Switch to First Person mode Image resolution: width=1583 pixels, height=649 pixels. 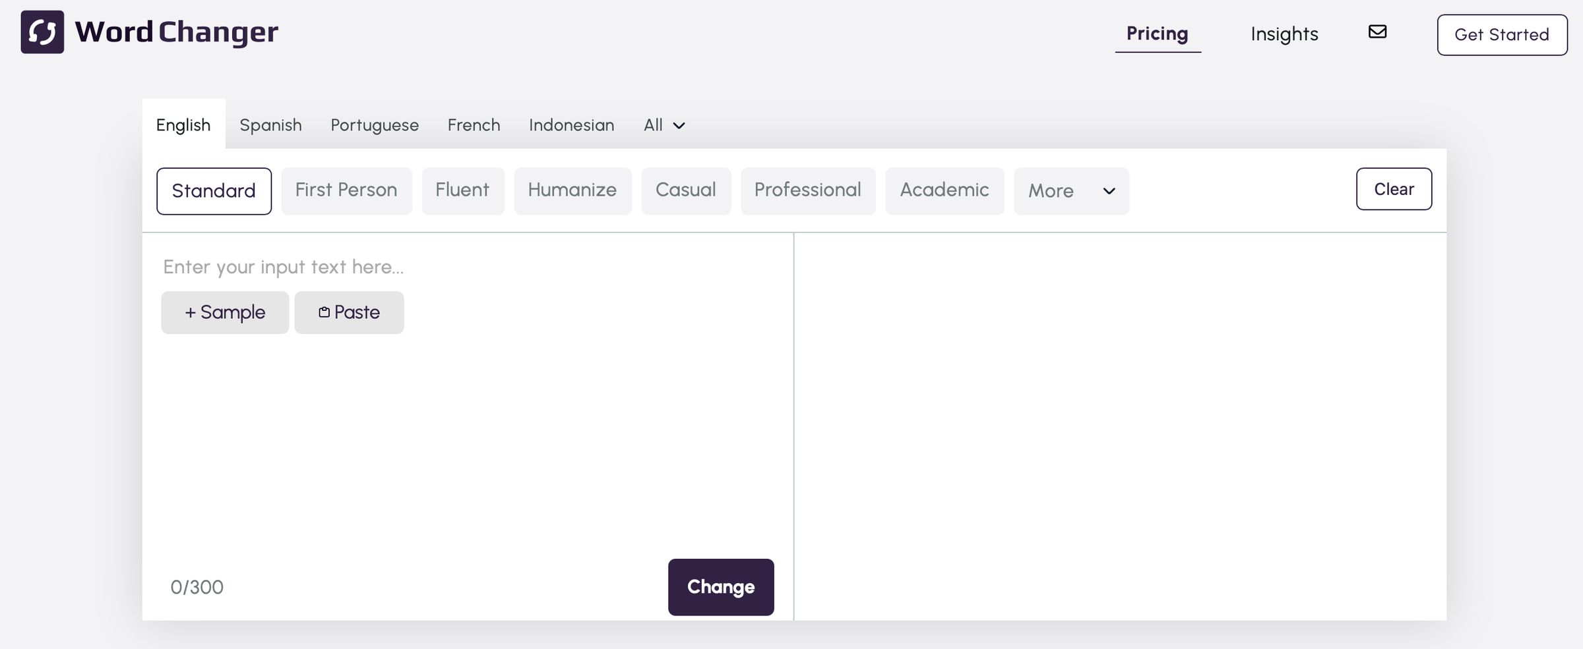click(x=346, y=191)
